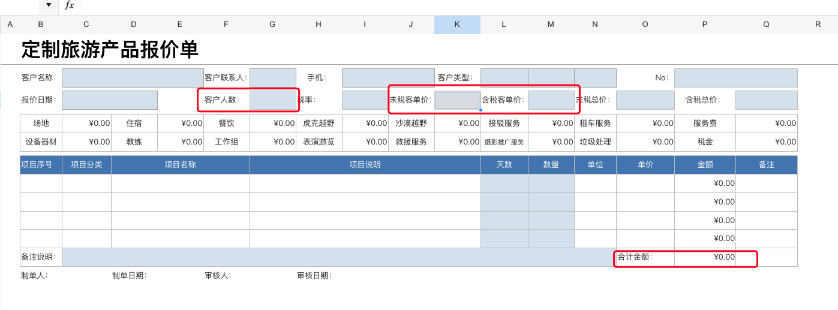Click the 天数 table header

pos(504,165)
